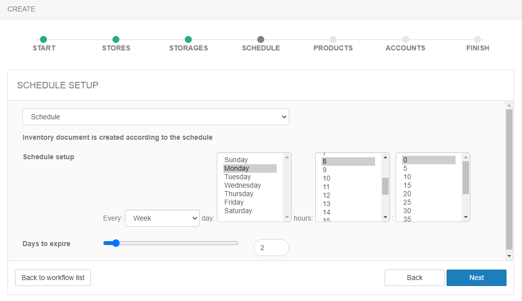Click the START step circle
Viewport: 522px width, 301px height.
[x=43, y=39]
